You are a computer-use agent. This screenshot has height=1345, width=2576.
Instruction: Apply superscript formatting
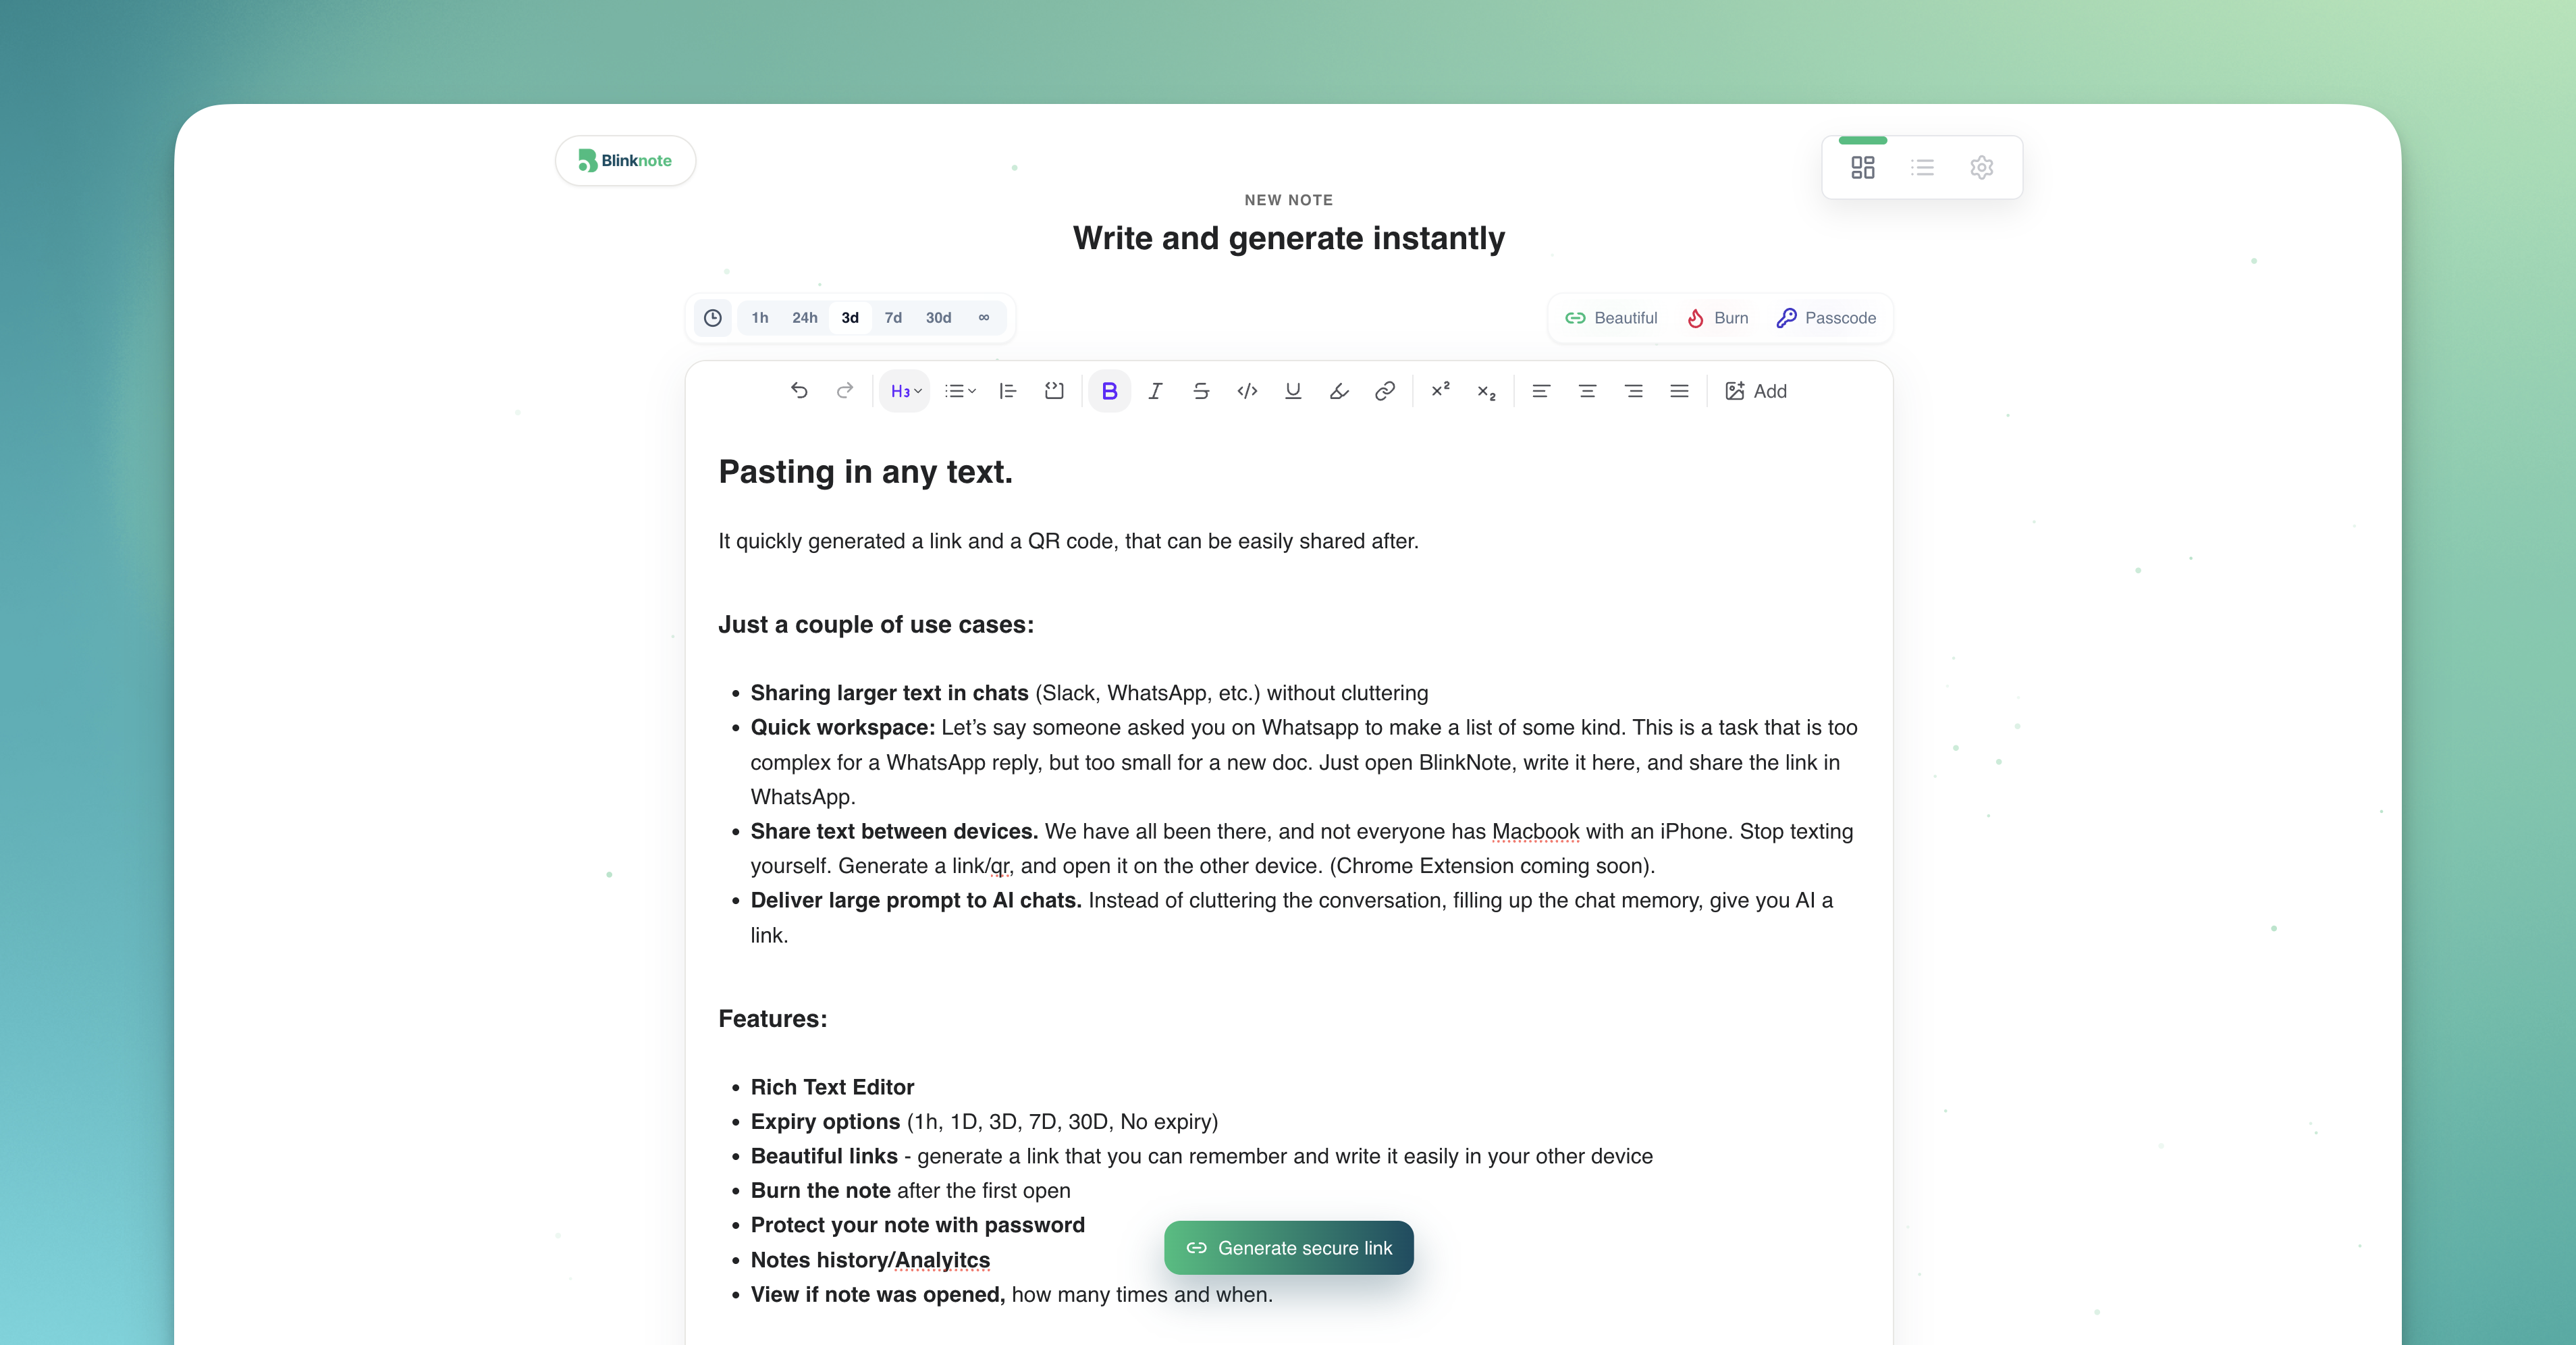tap(1440, 391)
